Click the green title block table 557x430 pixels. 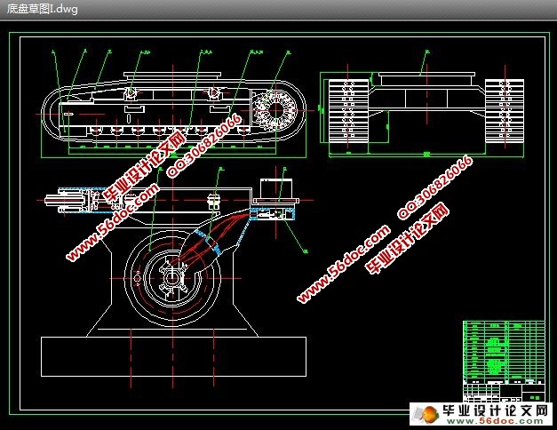pyautogui.click(x=504, y=361)
